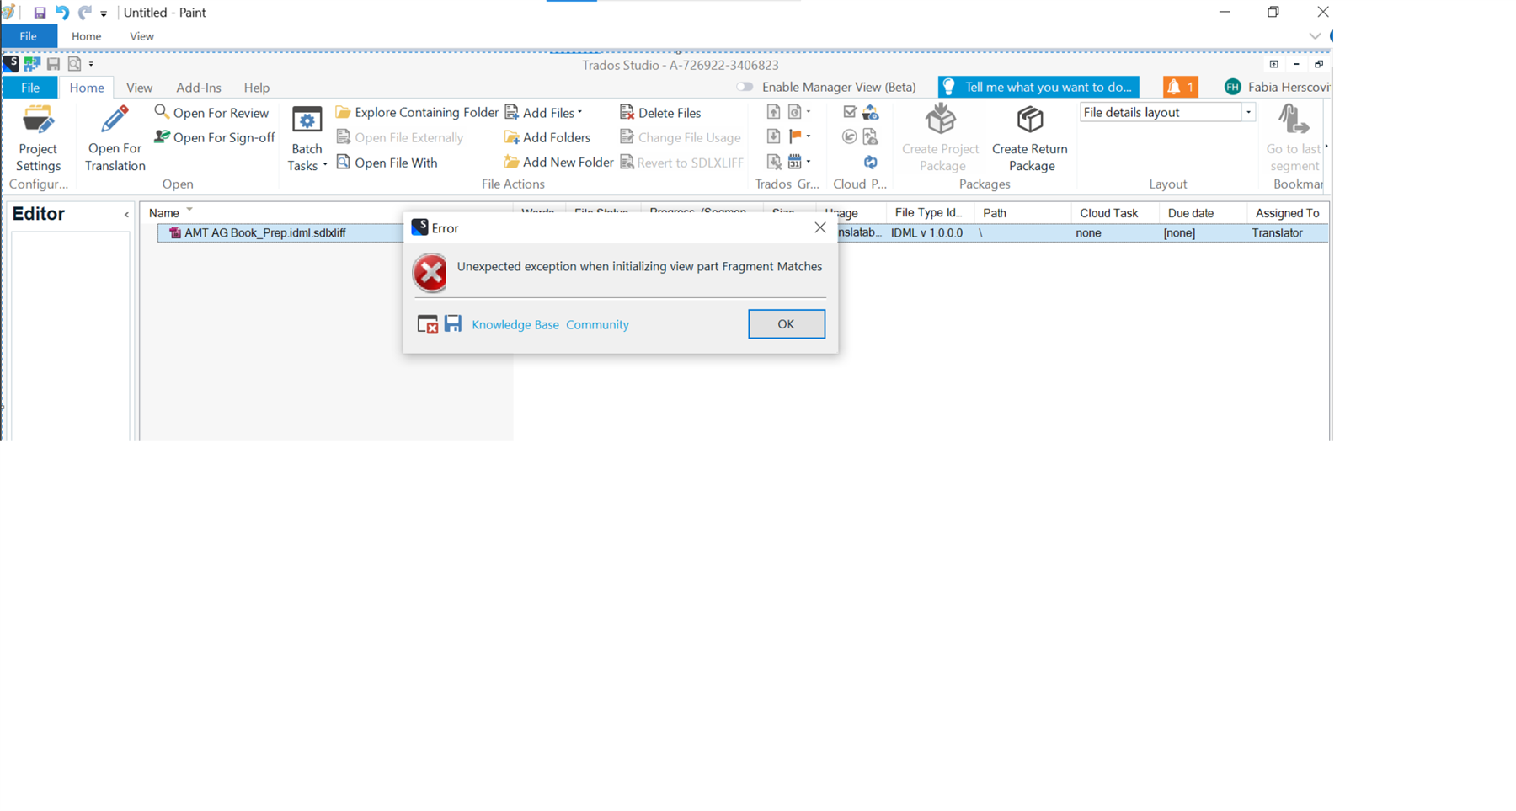This screenshot has width=1516, height=811.
Task: Click Assigned To column header
Action: click(x=1287, y=213)
